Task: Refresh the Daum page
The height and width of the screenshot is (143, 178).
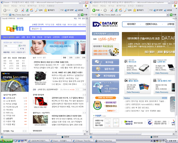Action: 27,10
